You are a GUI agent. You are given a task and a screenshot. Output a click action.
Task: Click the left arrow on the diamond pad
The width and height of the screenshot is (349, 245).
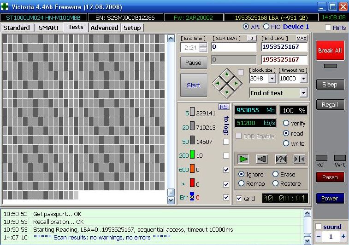[218, 83]
